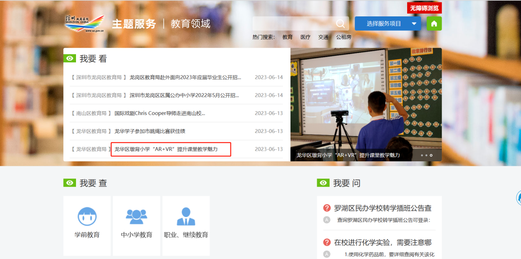Click the green eye icon beside 我要问
The image size is (521, 259).
pyautogui.click(x=323, y=183)
